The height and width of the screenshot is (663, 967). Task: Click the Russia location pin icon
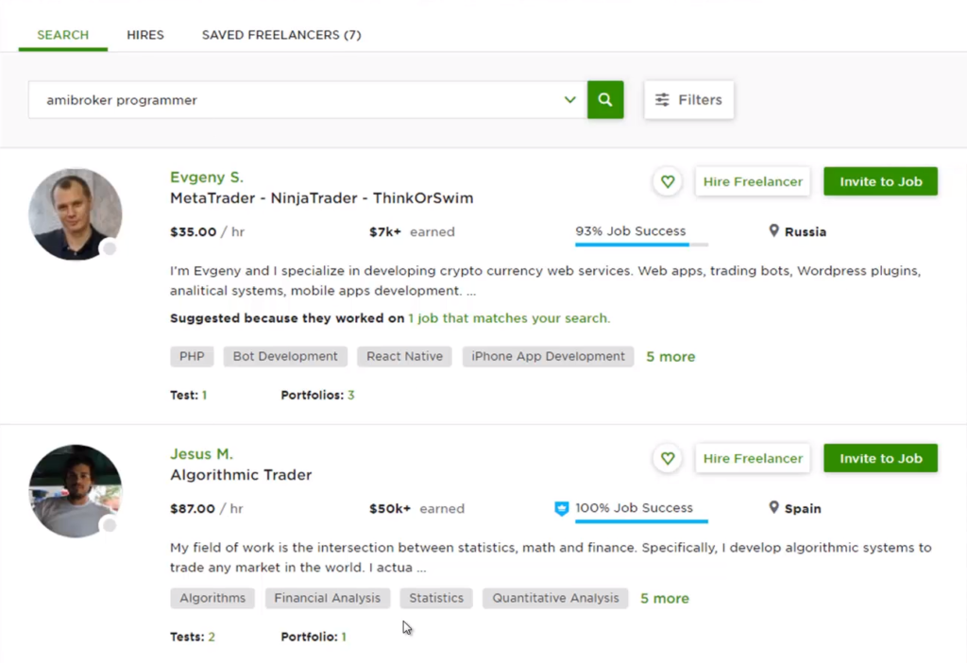click(x=774, y=231)
